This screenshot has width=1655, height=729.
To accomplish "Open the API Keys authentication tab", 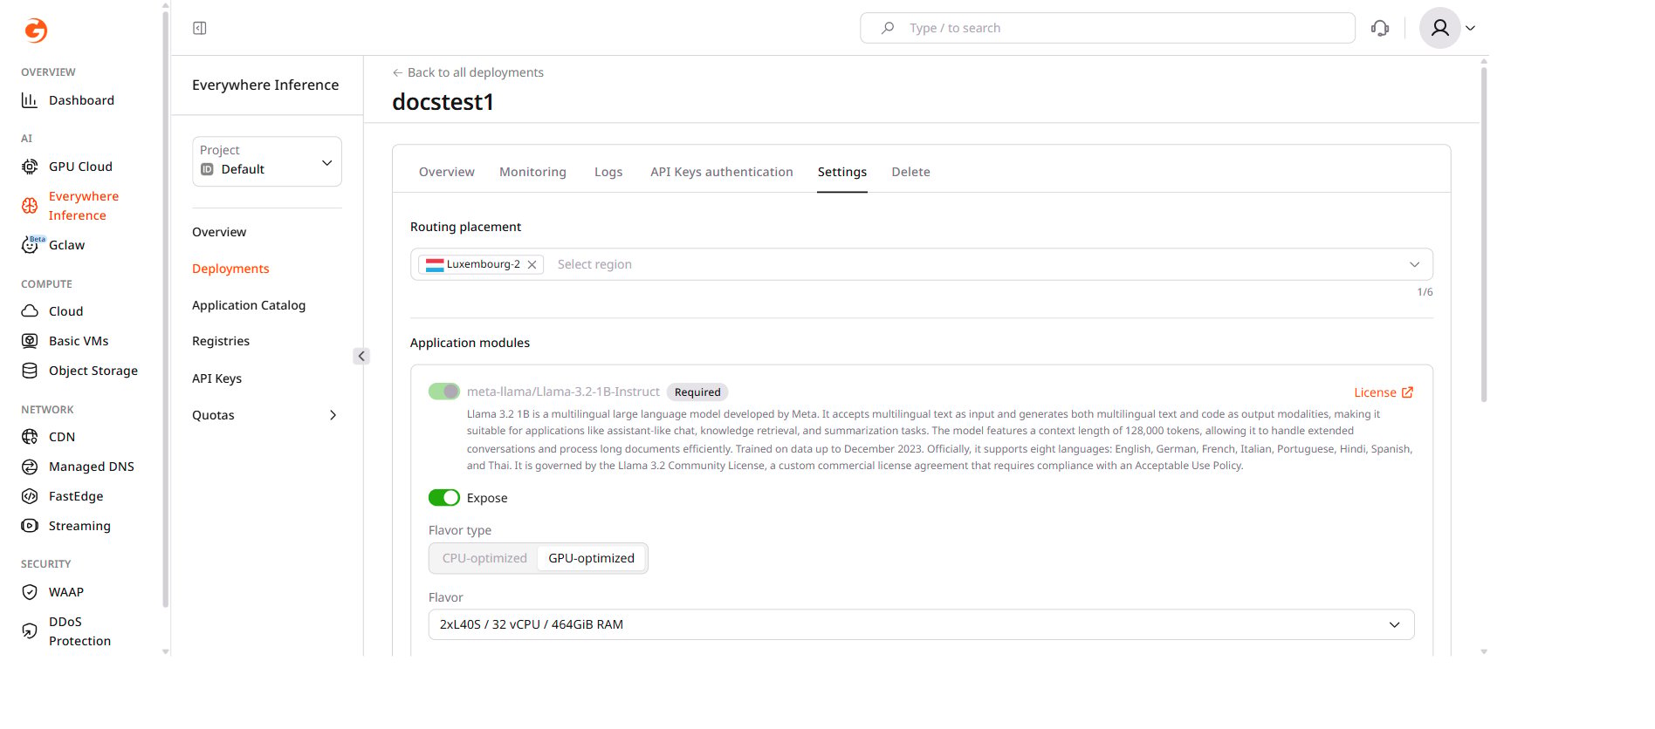I will tap(722, 172).
